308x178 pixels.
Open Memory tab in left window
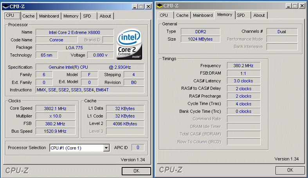pyautogui.click(x=71, y=16)
